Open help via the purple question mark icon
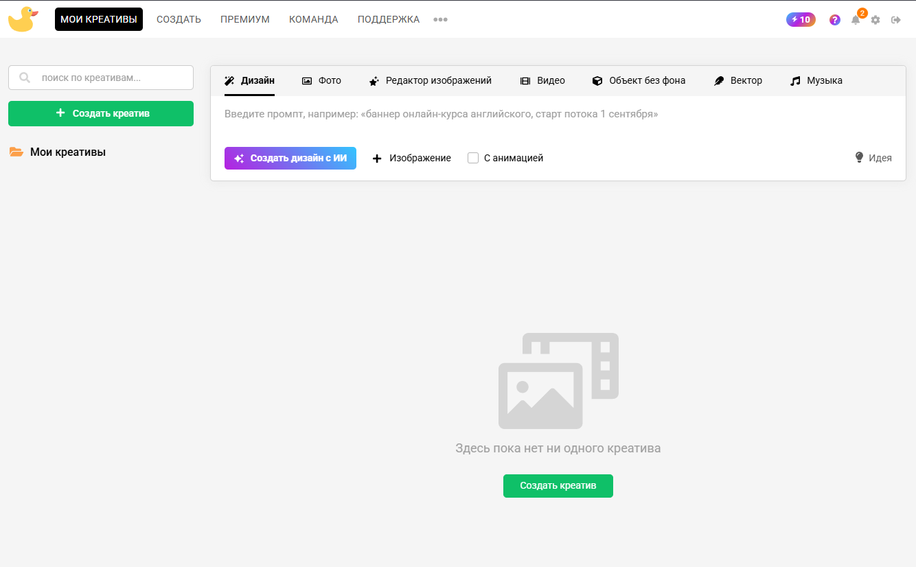 [x=835, y=20]
